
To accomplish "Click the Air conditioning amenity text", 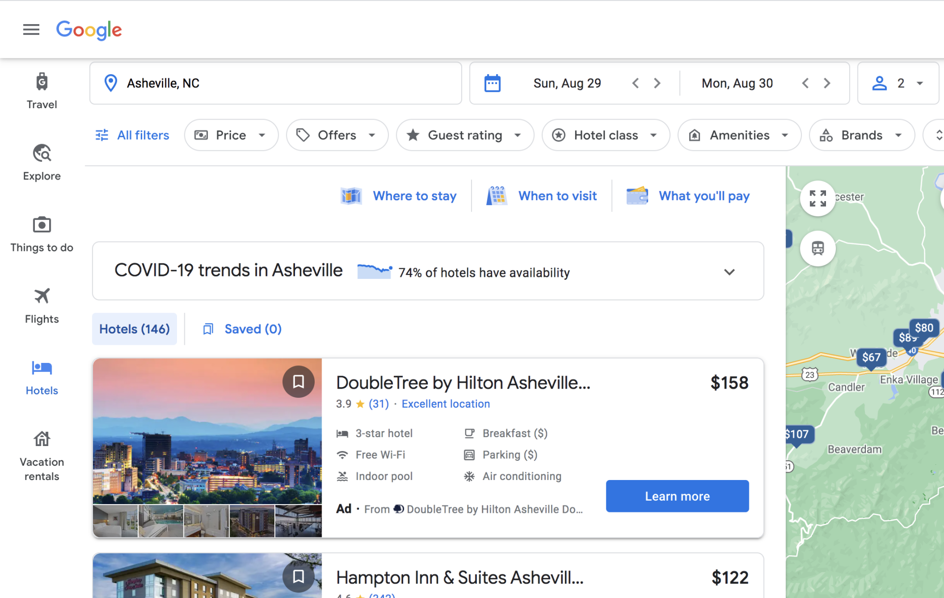I will tap(522, 476).
